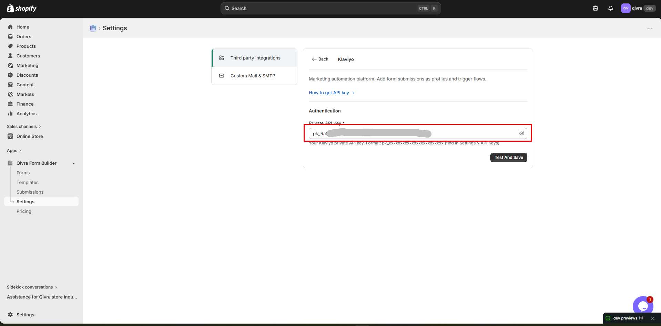This screenshot has width=661, height=326.
Task: Click the Settings page title
Action: [x=115, y=28]
